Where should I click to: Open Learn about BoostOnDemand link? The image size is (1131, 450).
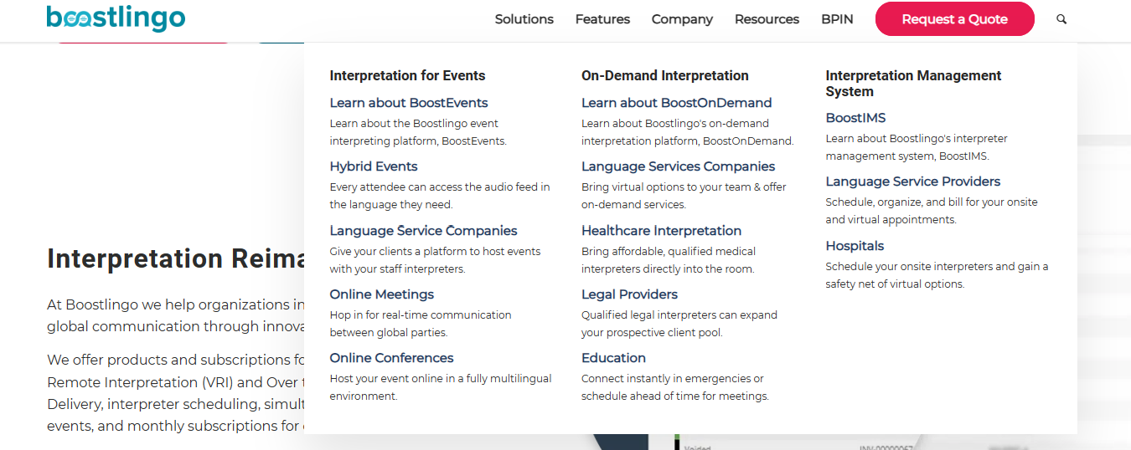(676, 103)
